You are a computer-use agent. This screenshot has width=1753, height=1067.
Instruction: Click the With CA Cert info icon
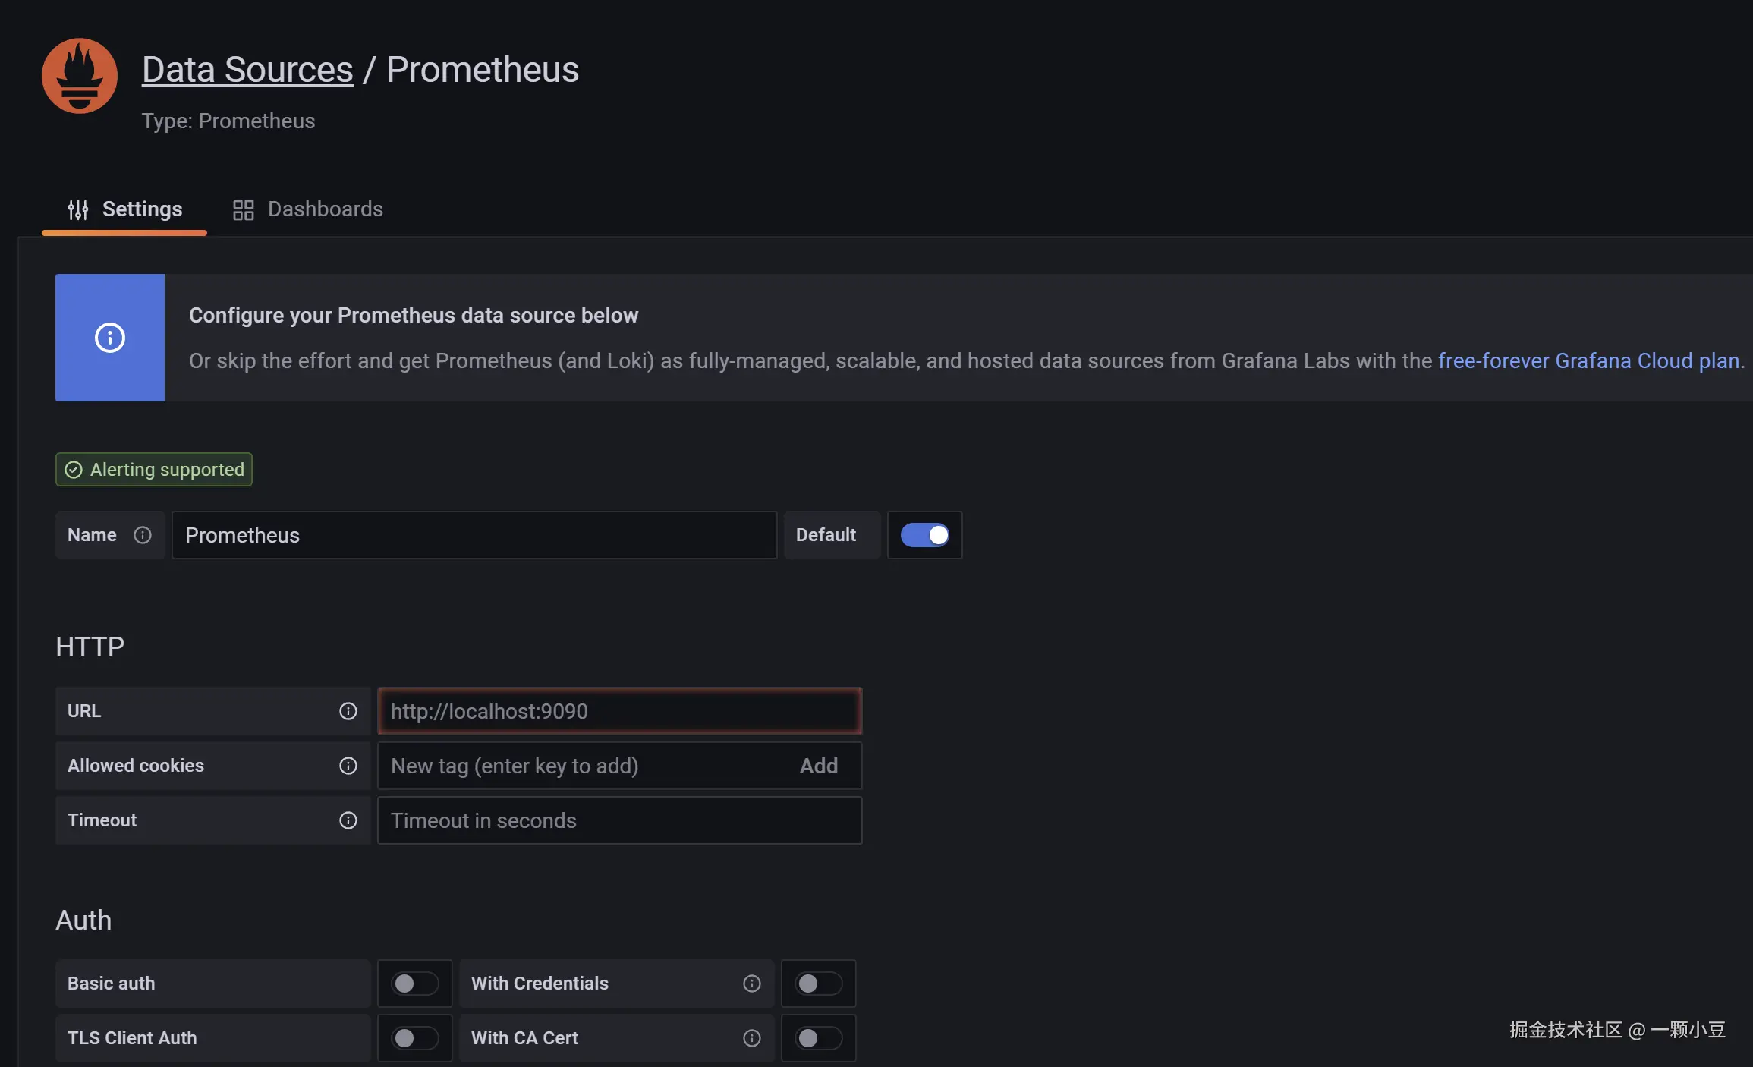coord(752,1038)
